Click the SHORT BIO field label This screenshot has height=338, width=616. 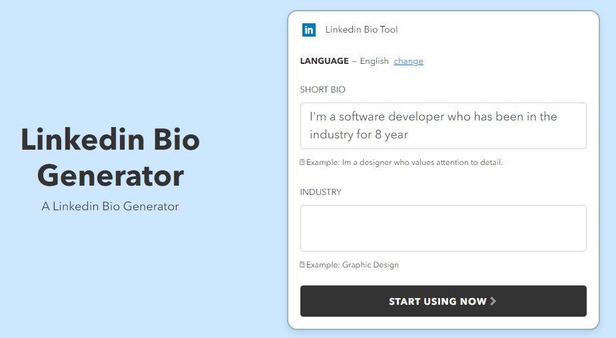(323, 90)
